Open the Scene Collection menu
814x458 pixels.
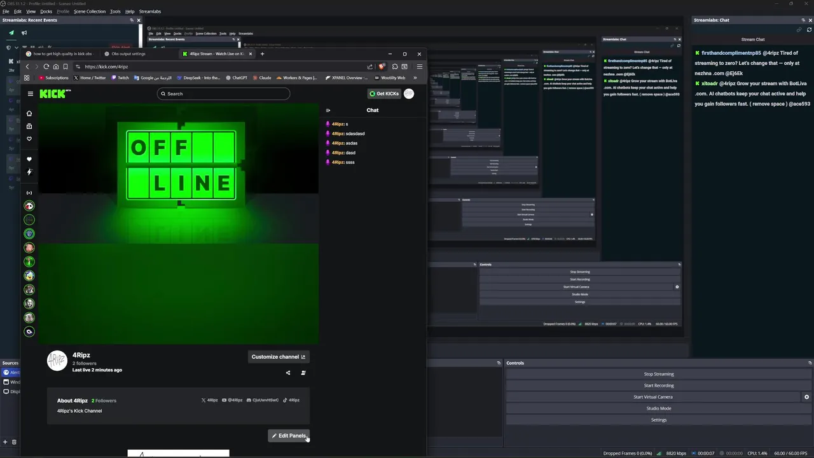[90, 11]
